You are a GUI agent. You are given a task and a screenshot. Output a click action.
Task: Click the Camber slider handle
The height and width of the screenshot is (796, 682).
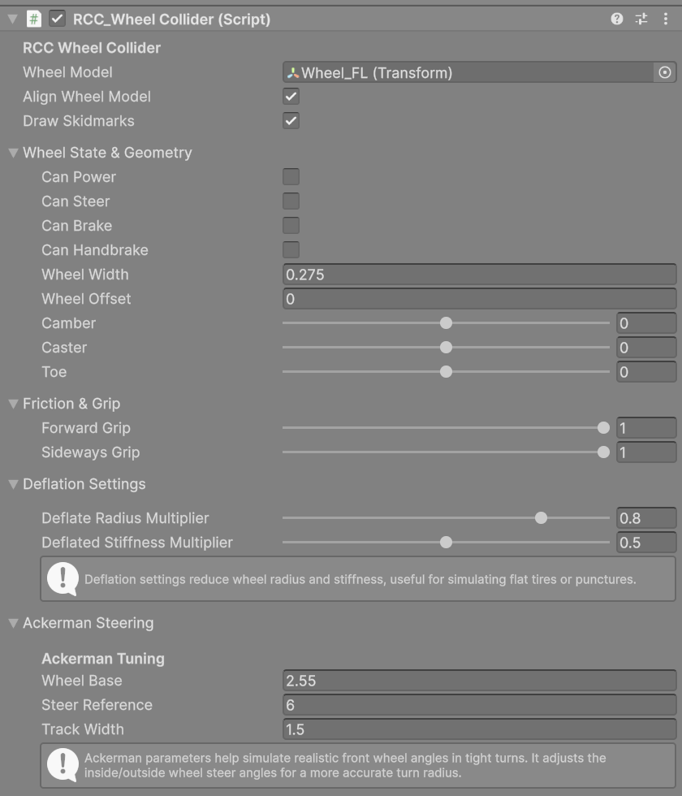pos(446,323)
